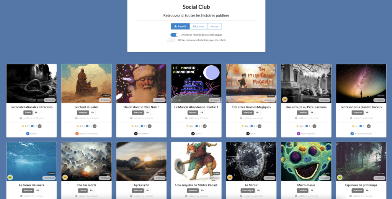The height and width of the screenshot is (199, 392).
Task: Click star rating on La constellation des Intracines
Action: (25, 126)
